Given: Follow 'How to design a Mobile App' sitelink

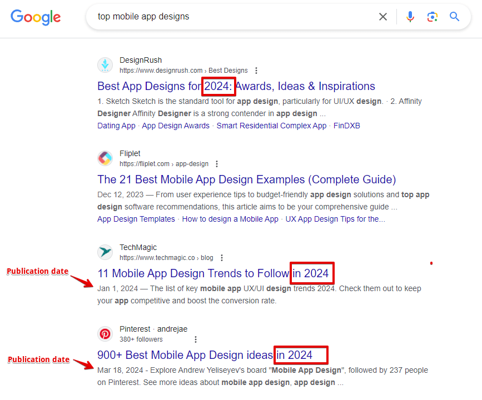Looking at the screenshot, I should tap(230, 219).
